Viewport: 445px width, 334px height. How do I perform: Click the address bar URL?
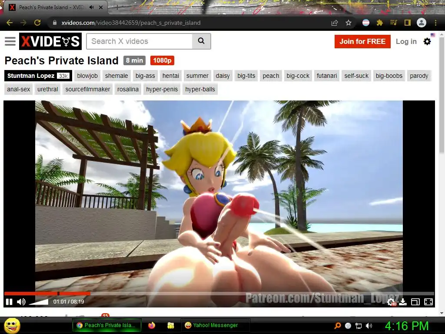(x=131, y=23)
